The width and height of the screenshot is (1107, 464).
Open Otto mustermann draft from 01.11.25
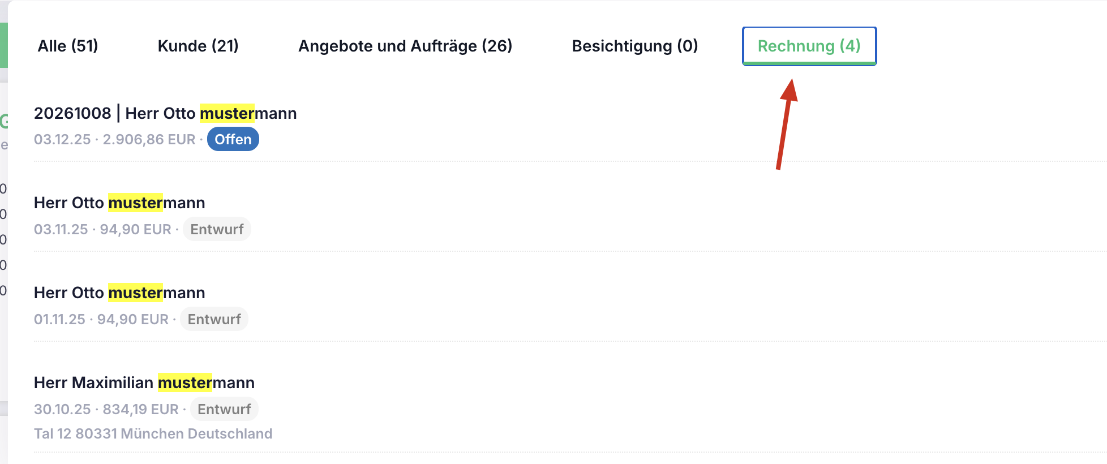[x=119, y=293]
